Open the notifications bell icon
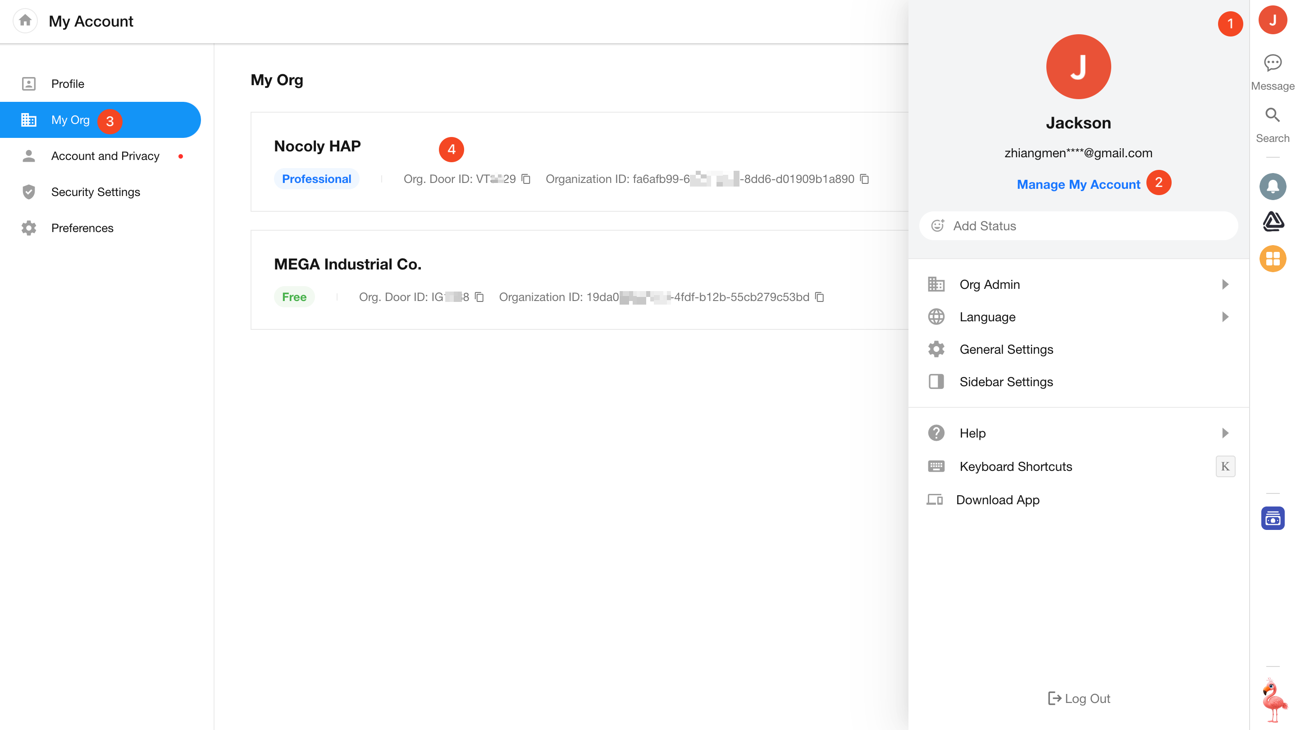The height and width of the screenshot is (730, 1296). (x=1273, y=187)
